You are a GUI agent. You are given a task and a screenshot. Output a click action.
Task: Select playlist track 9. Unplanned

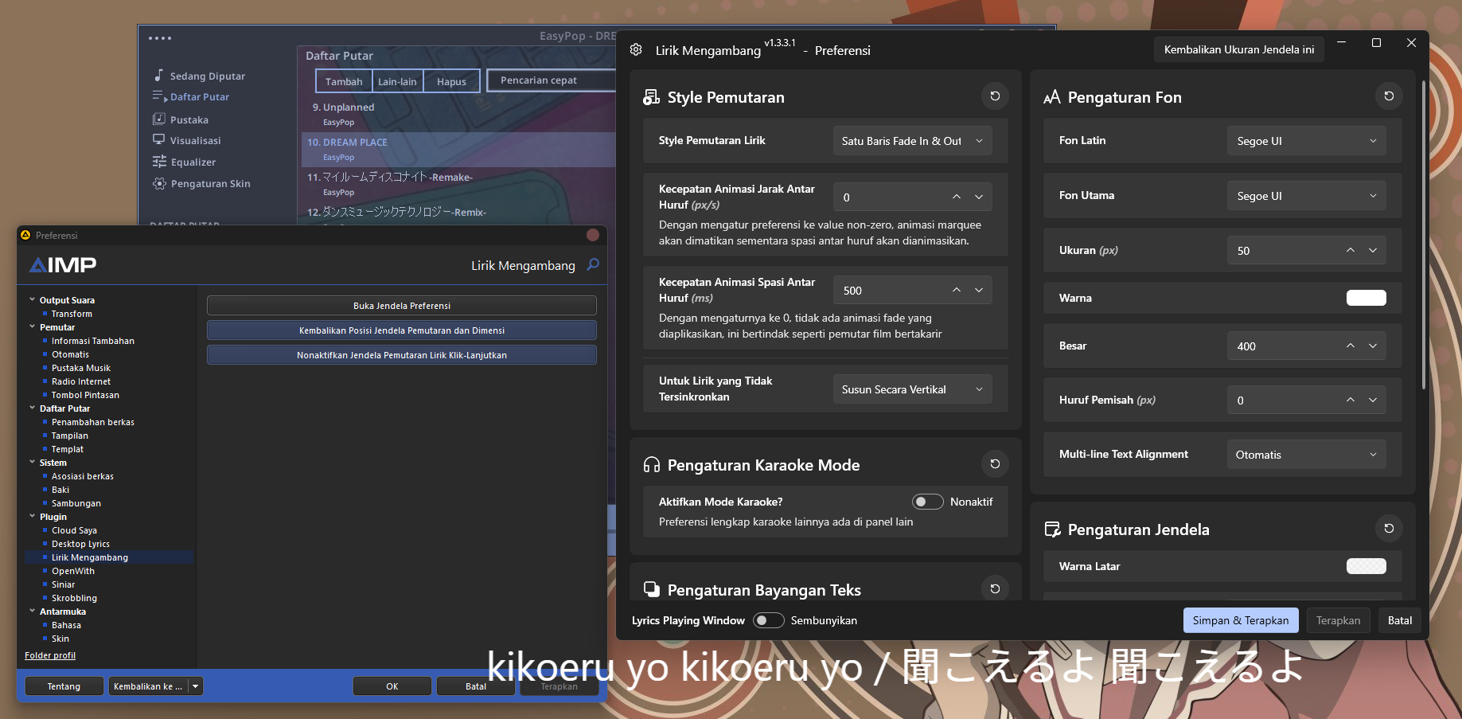(458, 114)
